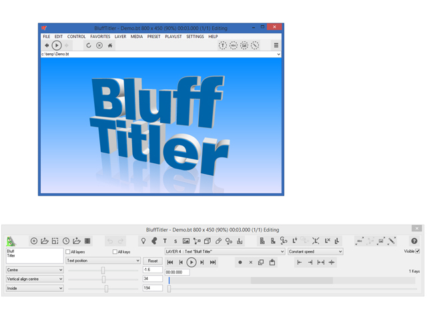Click the add picture layer icon

[186, 241]
